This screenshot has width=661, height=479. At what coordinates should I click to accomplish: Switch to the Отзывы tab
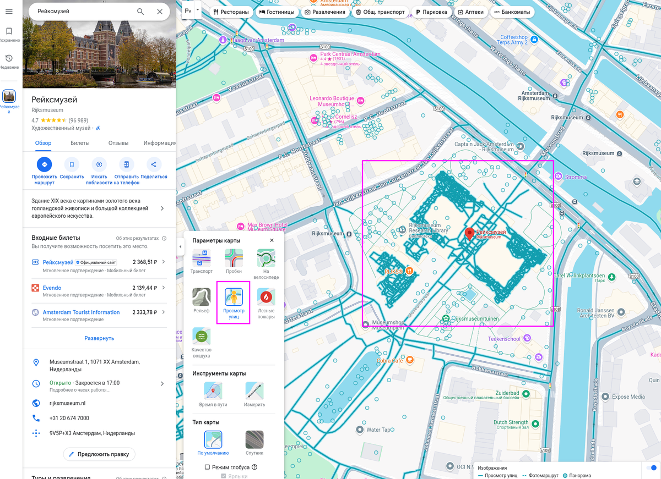tap(118, 143)
